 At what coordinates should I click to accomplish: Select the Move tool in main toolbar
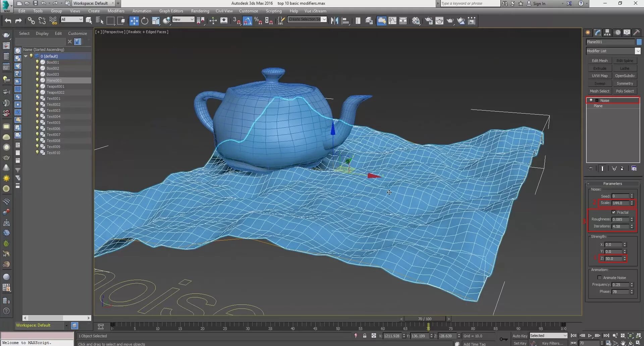point(134,21)
